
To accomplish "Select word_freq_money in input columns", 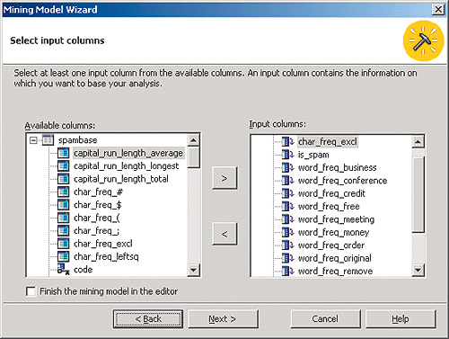I will tap(333, 232).
